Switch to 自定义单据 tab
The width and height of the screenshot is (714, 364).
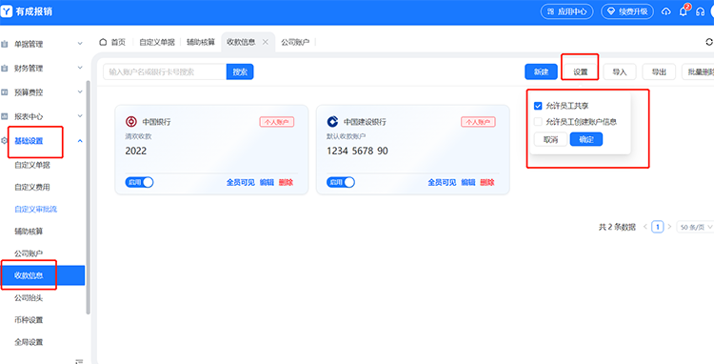(x=157, y=42)
